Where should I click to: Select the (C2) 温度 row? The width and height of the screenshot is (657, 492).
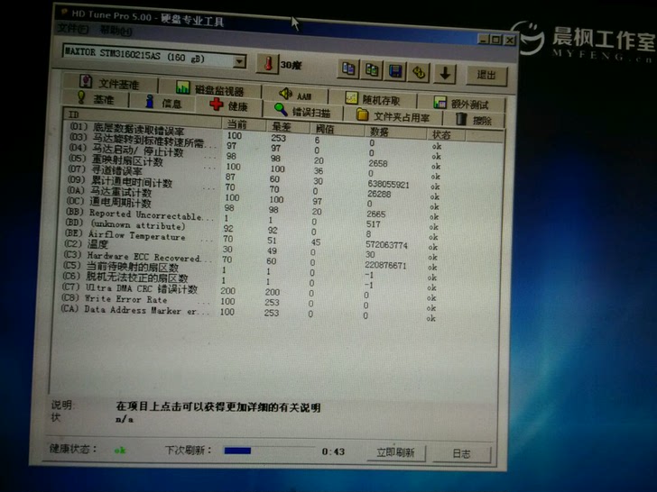250,249
